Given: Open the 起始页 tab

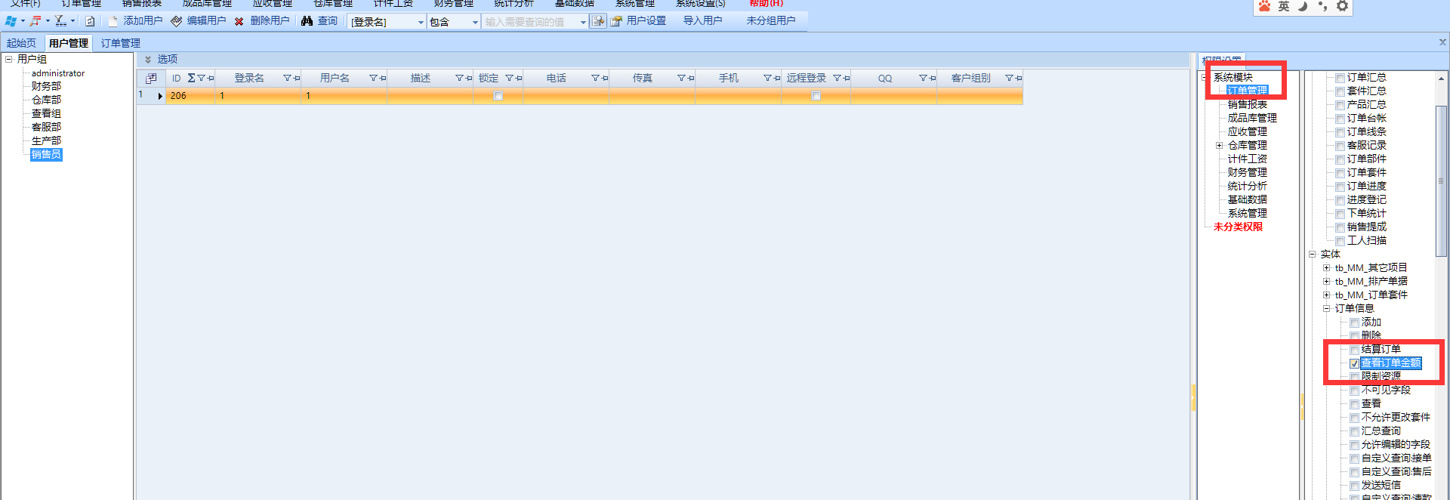Looking at the screenshot, I should point(21,44).
